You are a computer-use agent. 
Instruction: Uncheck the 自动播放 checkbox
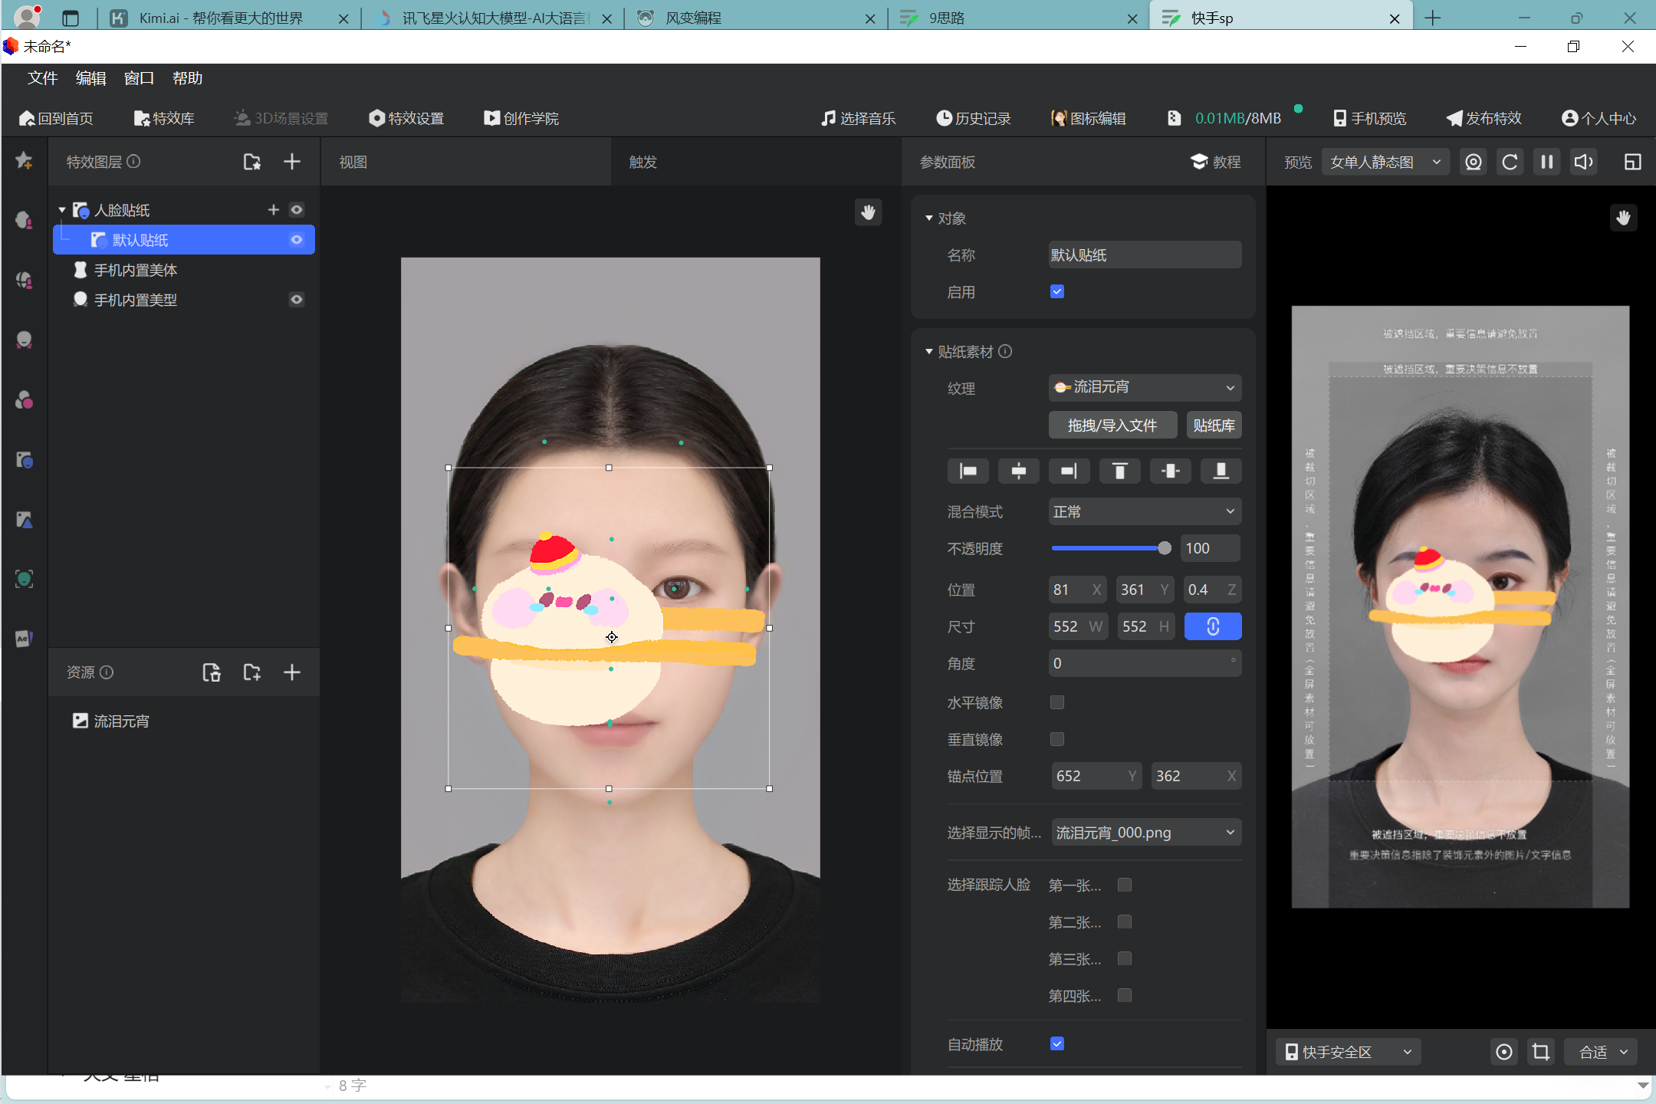click(1057, 1043)
